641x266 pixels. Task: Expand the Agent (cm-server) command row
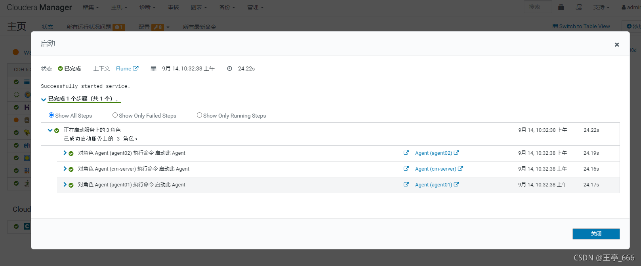tap(65, 169)
